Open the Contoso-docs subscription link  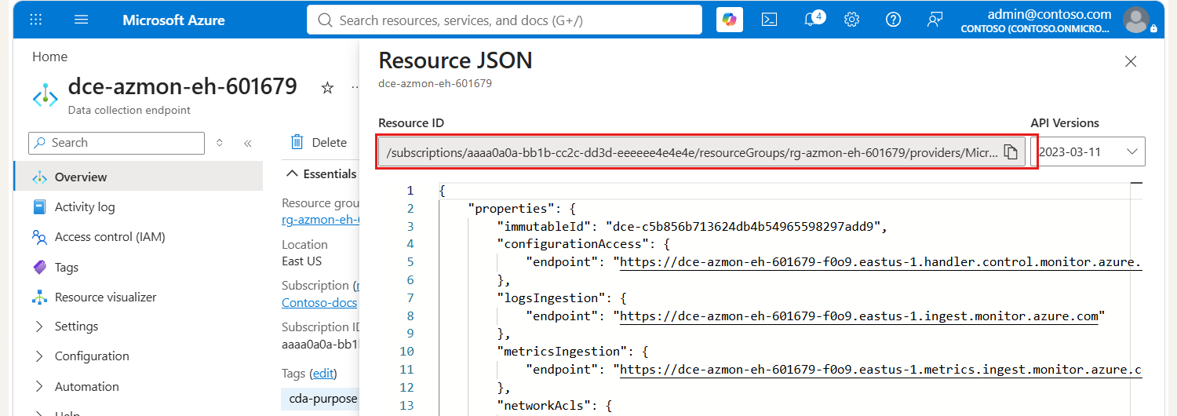pyautogui.click(x=319, y=302)
